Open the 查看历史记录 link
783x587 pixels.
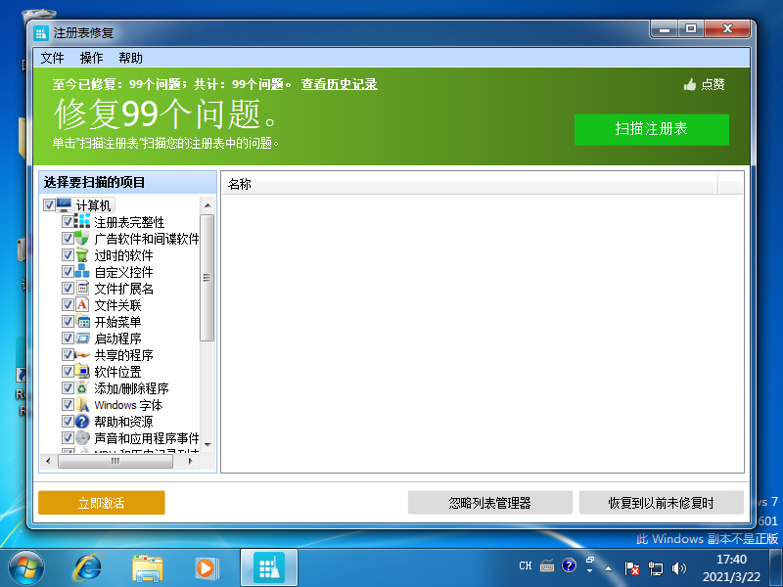point(339,85)
